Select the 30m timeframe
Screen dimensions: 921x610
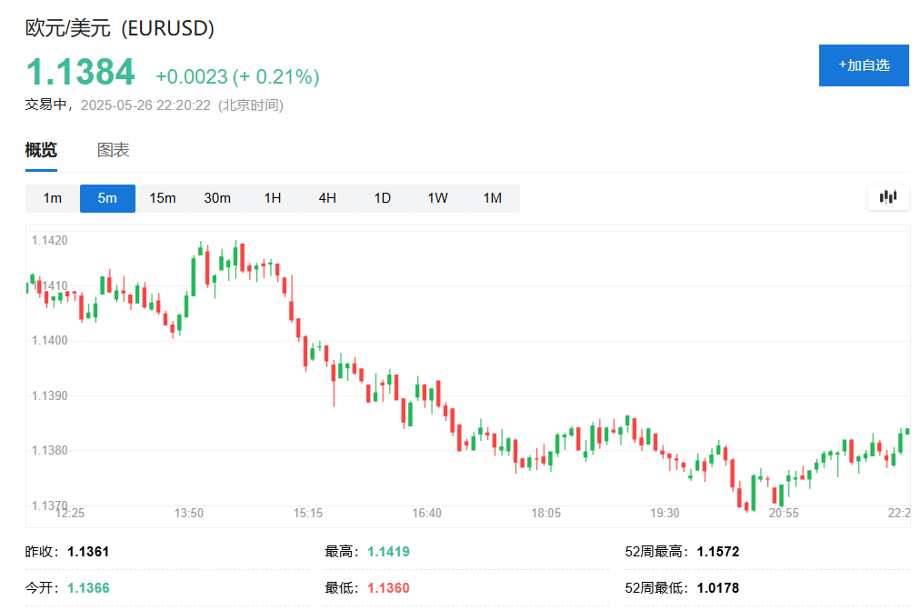[217, 198]
